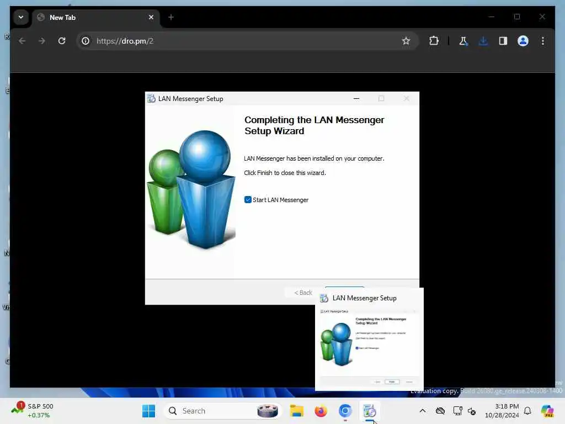Launch Firefox from the taskbar
This screenshot has height=424, width=565.
point(321,411)
